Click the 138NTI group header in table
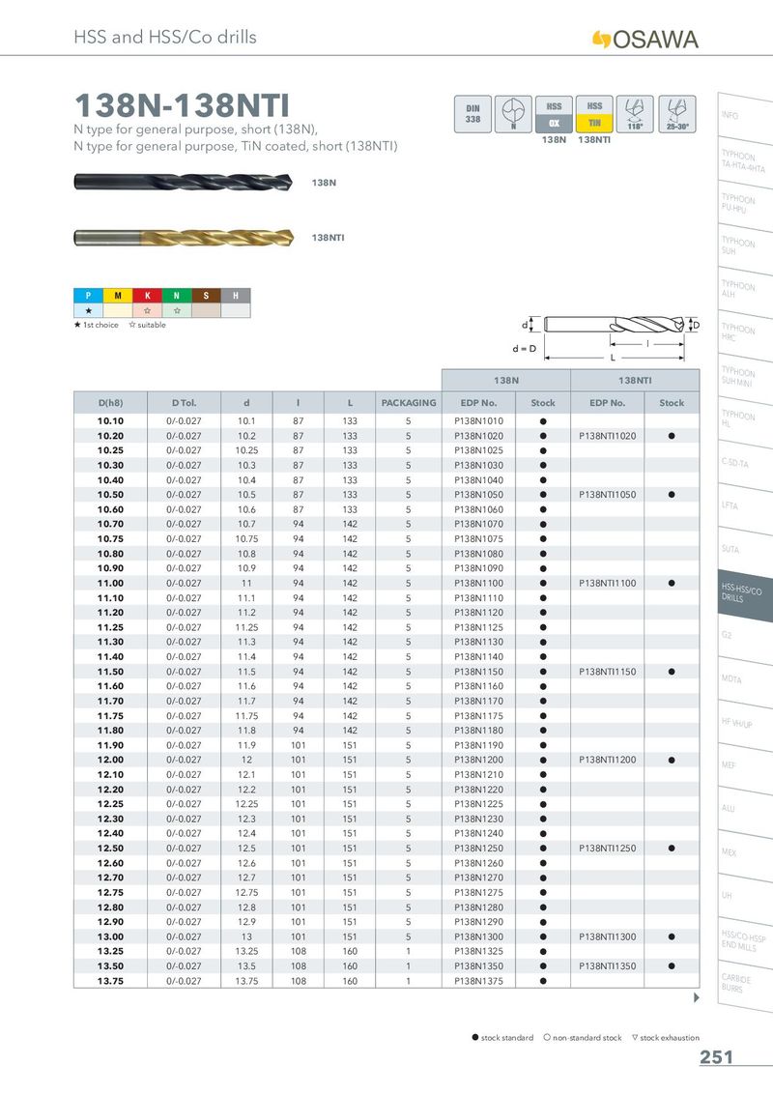 point(635,380)
